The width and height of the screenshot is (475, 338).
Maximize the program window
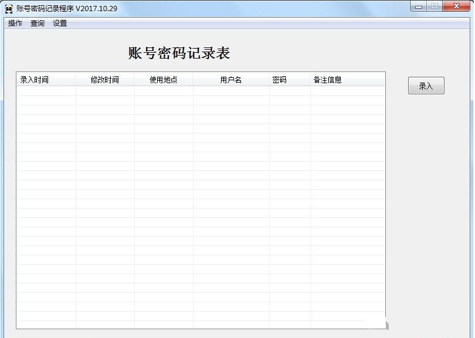[434, 6]
